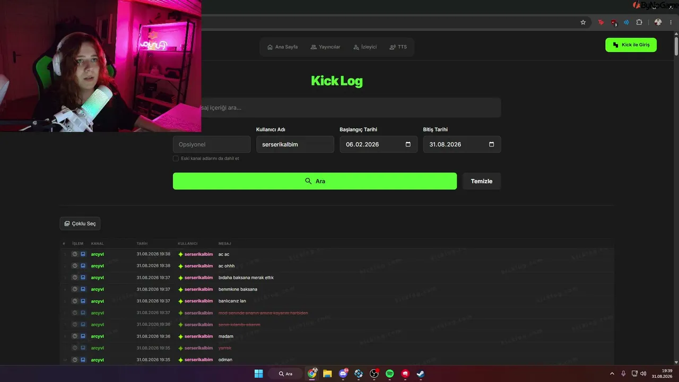Click the KULLANICI column header

click(188, 244)
